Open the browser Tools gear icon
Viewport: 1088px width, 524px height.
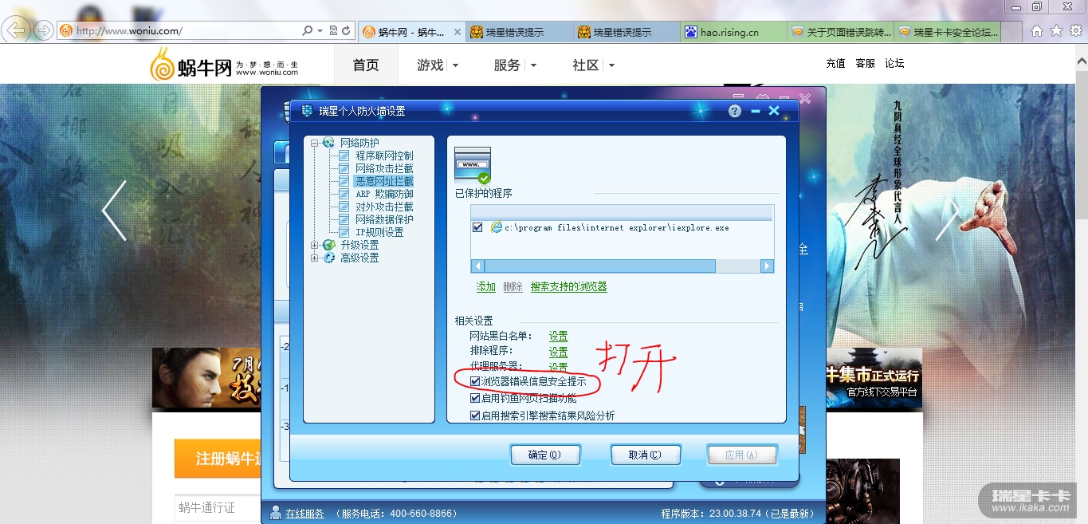click(x=1075, y=31)
